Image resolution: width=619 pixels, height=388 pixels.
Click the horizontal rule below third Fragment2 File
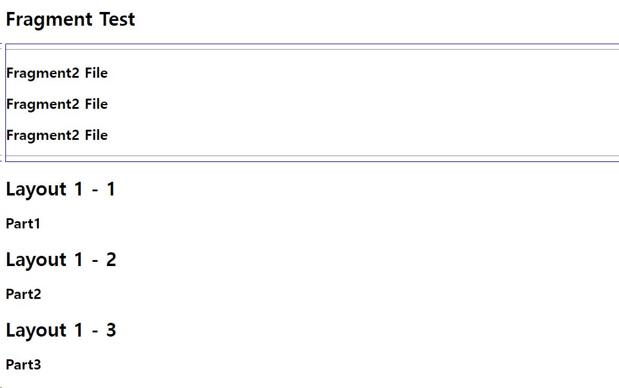point(312,156)
